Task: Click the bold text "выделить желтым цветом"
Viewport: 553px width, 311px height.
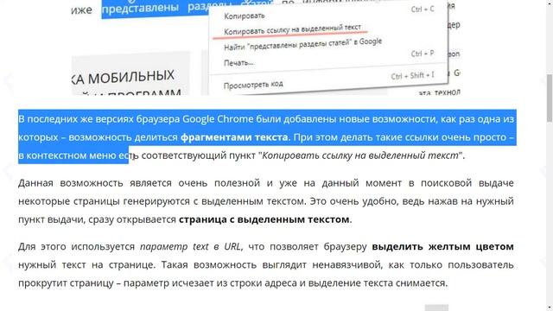Action: pos(442,246)
